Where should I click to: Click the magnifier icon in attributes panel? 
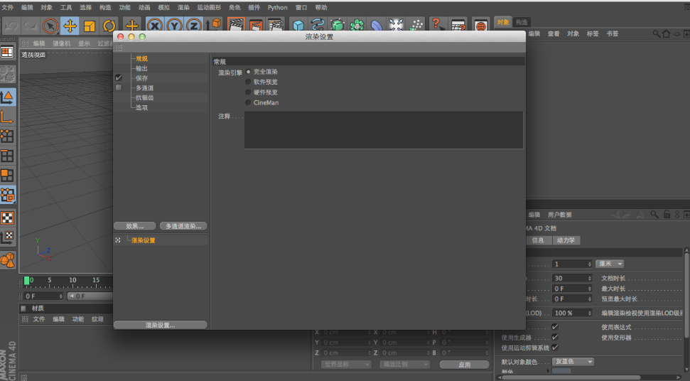(x=654, y=214)
